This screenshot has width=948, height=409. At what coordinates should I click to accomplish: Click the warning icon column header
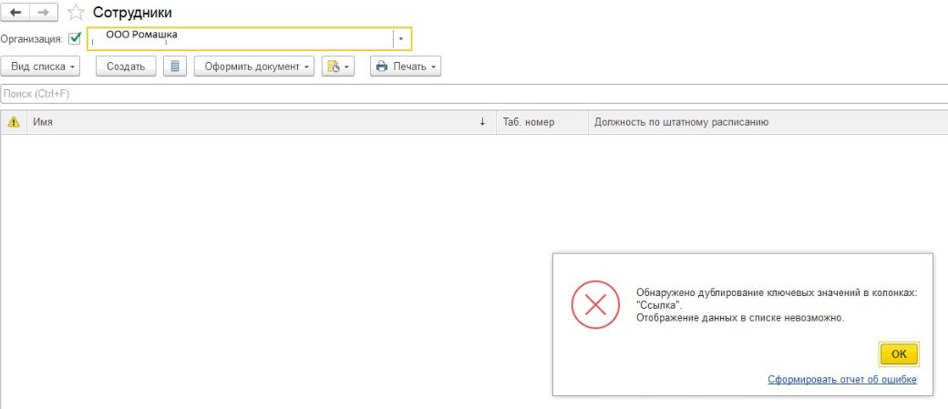pyautogui.click(x=14, y=122)
